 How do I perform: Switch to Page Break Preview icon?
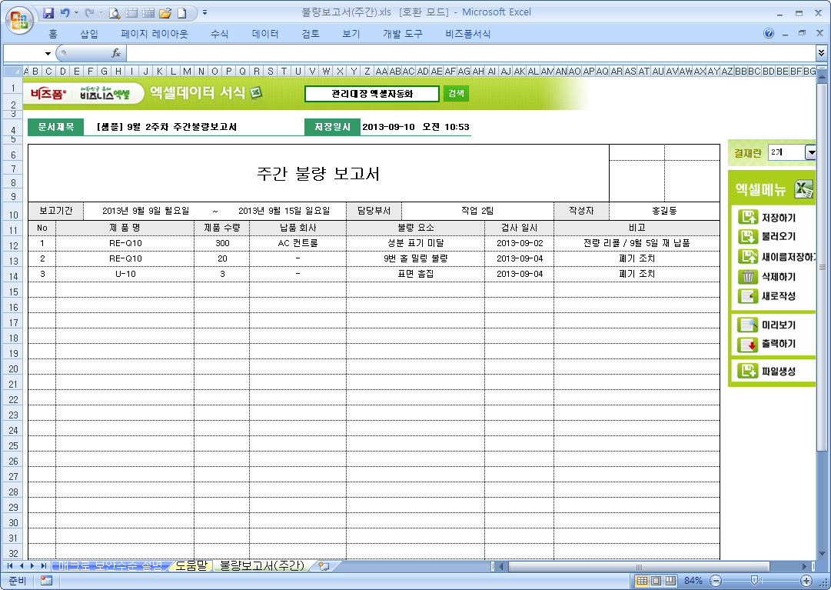pyautogui.click(x=670, y=581)
